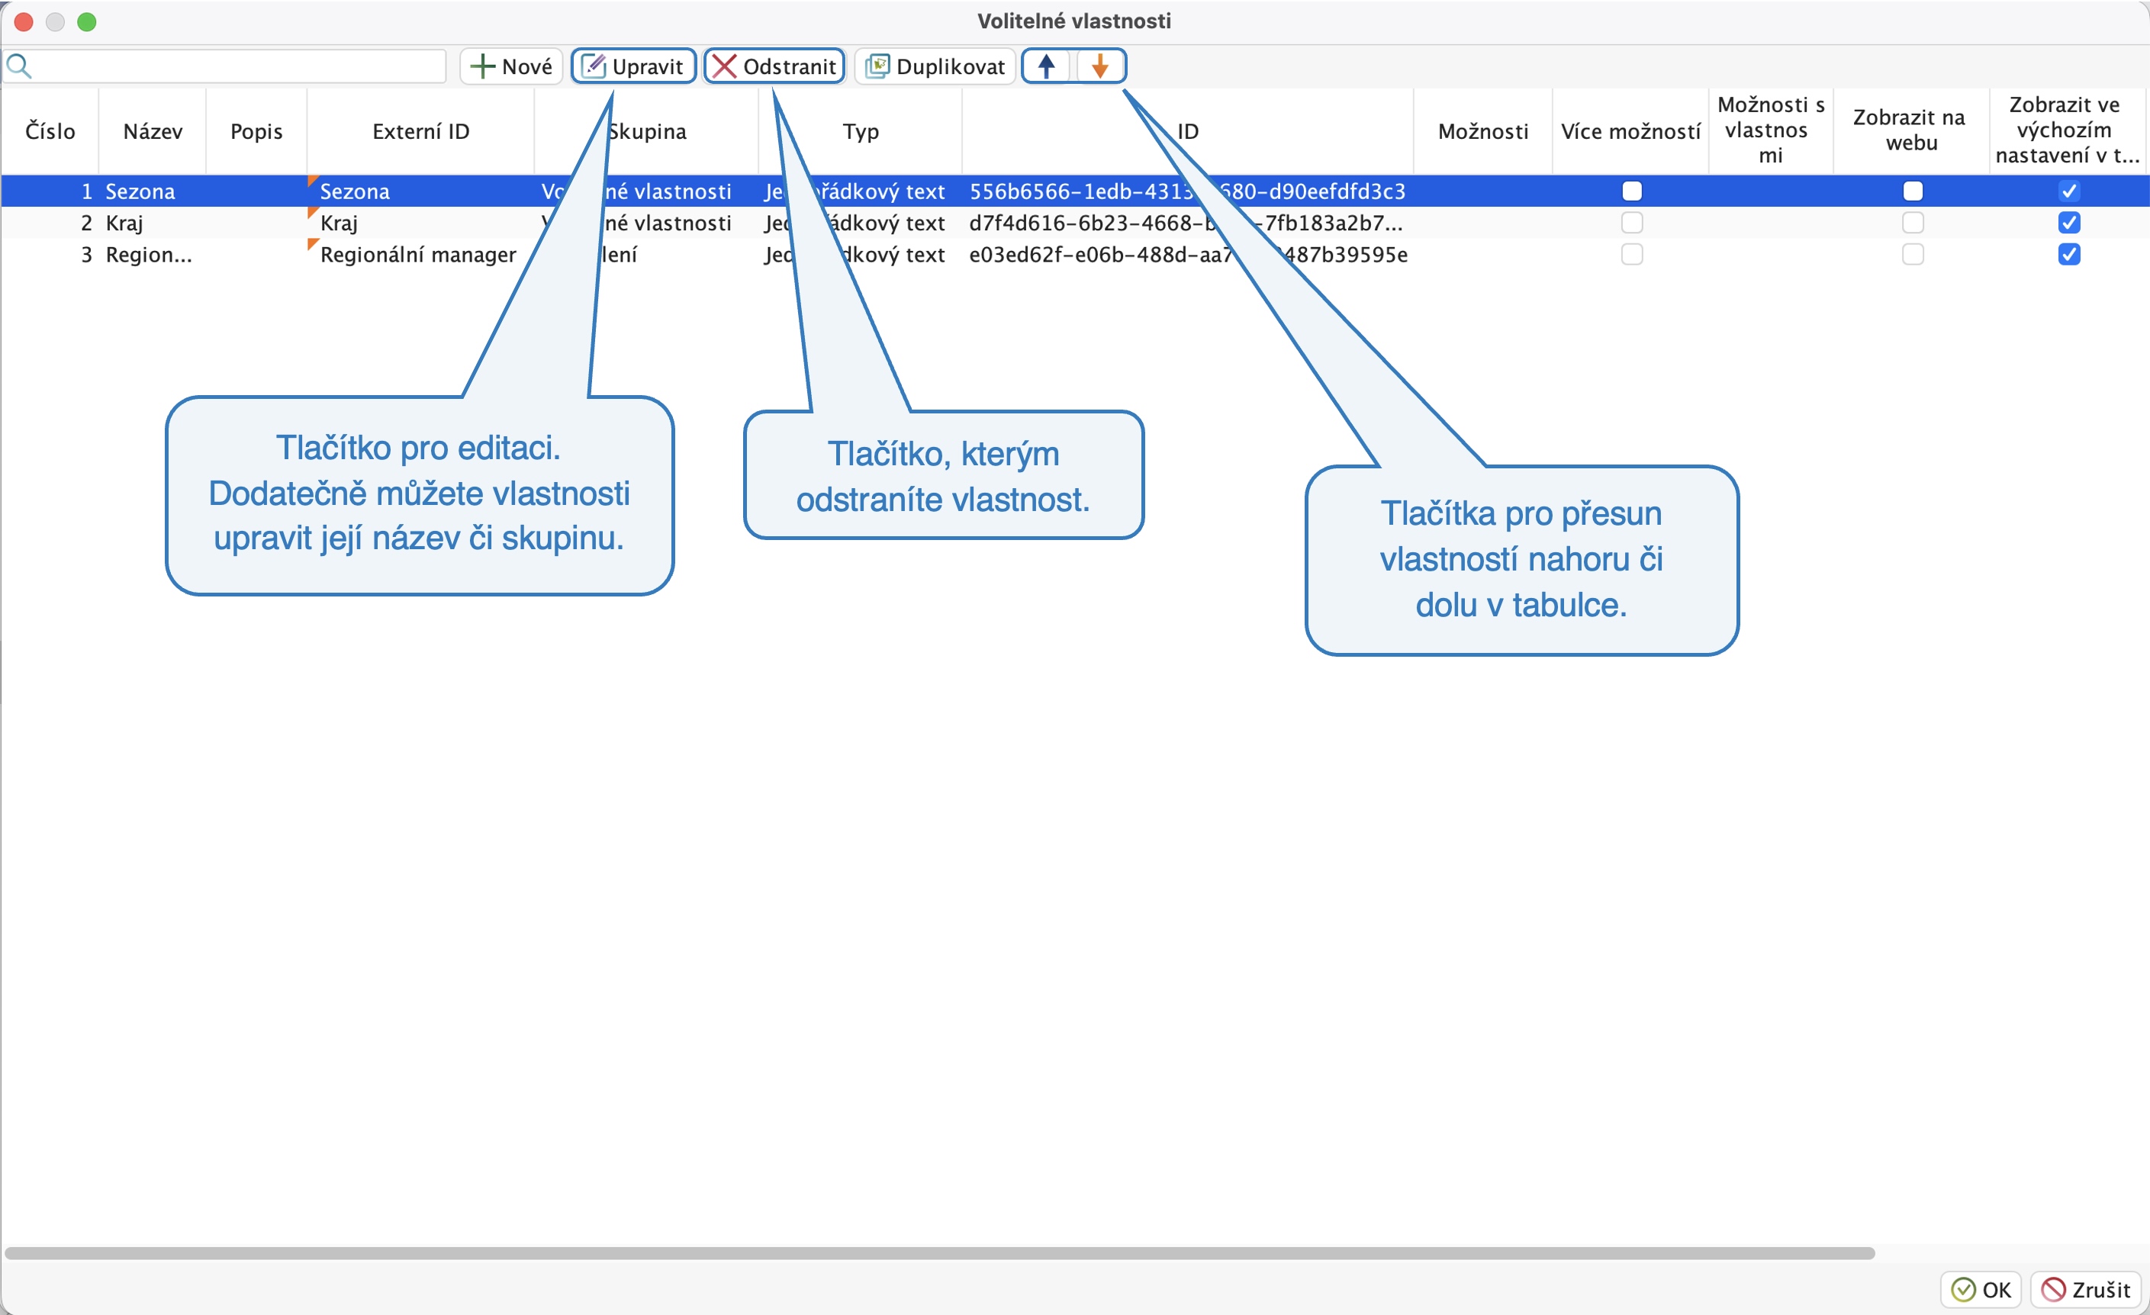Select the Sezona name cell
Screen dimensions: 2150x1315
[153, 191]
